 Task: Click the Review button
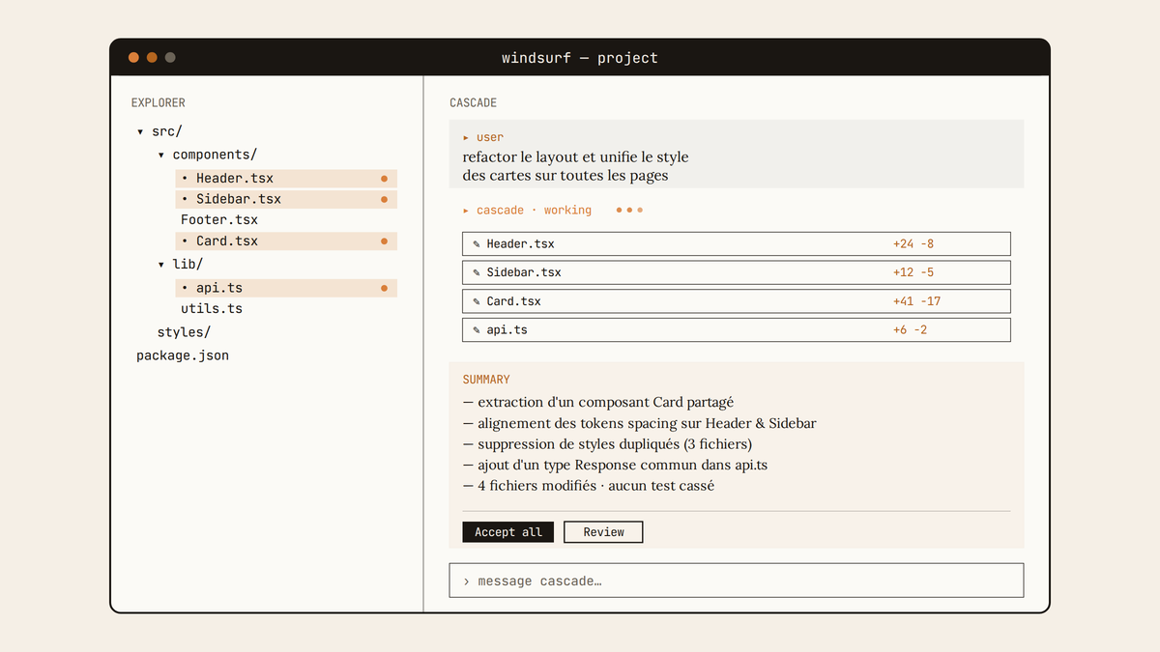(603, 532)
